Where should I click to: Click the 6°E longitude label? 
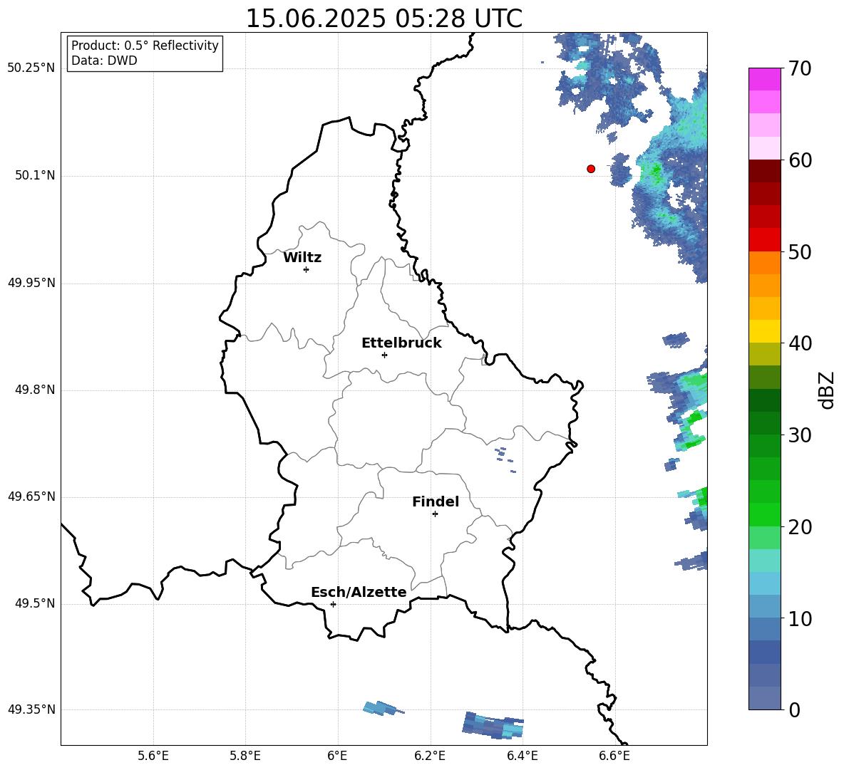point(337,756)
